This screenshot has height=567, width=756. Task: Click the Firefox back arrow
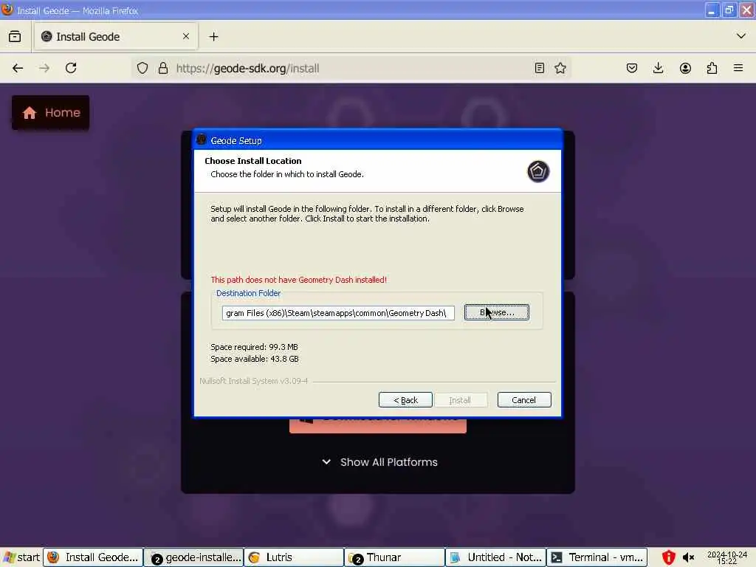pos(18,68)
